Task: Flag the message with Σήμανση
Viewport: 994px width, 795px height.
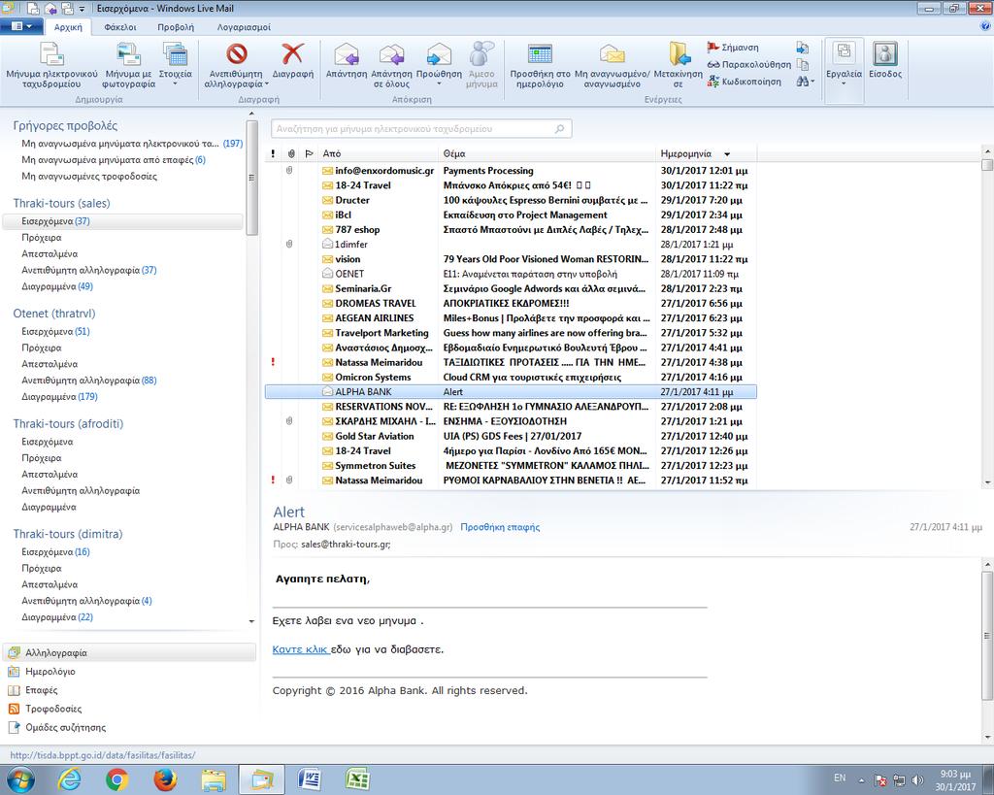Action: pos(733,48)
